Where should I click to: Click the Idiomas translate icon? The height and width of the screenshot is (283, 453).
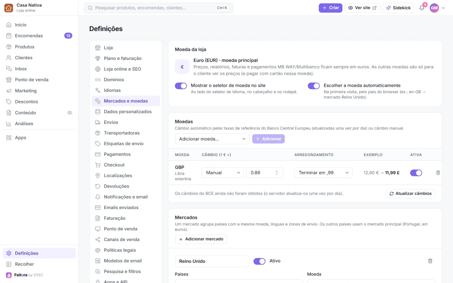coord(98,91)
